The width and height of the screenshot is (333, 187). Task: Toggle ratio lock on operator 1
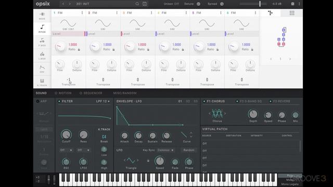coord(79,49)
